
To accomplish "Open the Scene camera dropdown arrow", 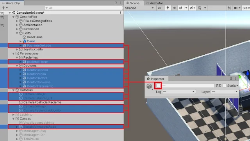I will point(239,8).
